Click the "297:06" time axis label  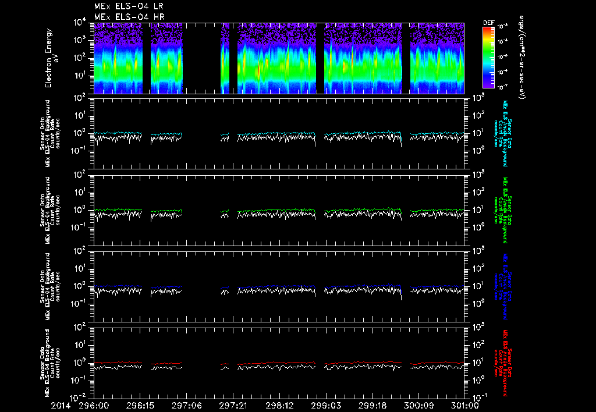(x=187, y=406)
